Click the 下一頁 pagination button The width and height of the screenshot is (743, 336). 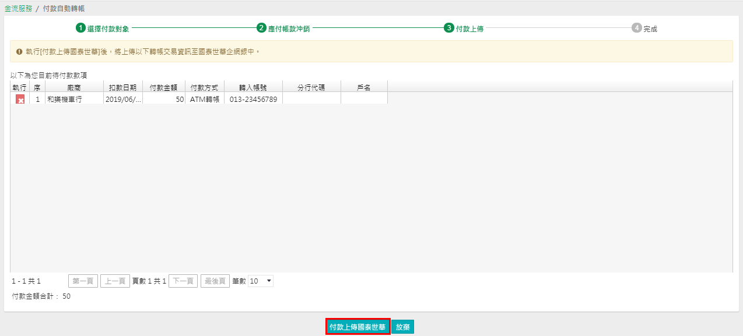point(183,281)
